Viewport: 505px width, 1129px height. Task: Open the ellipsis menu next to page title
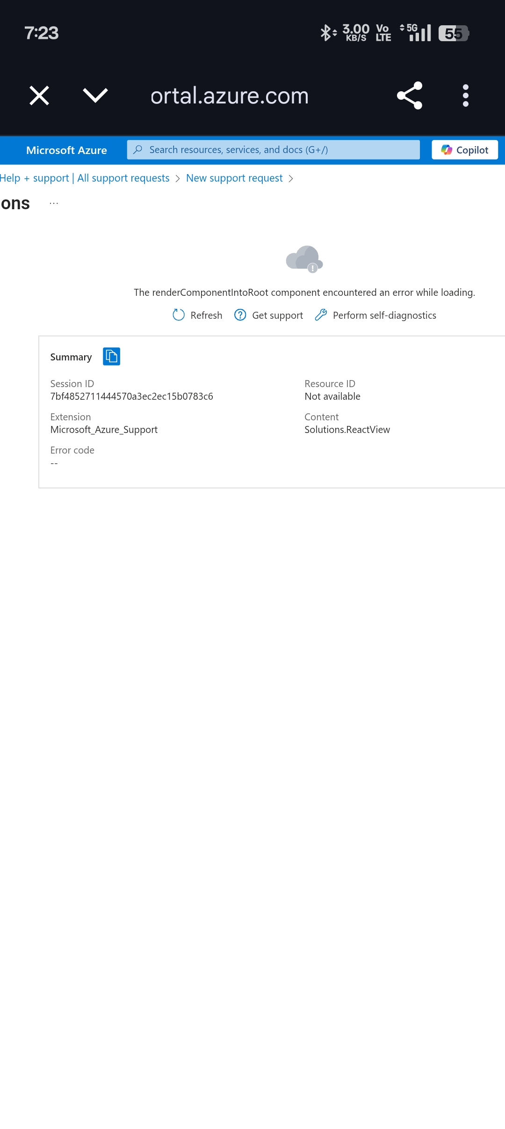(54, 203)
